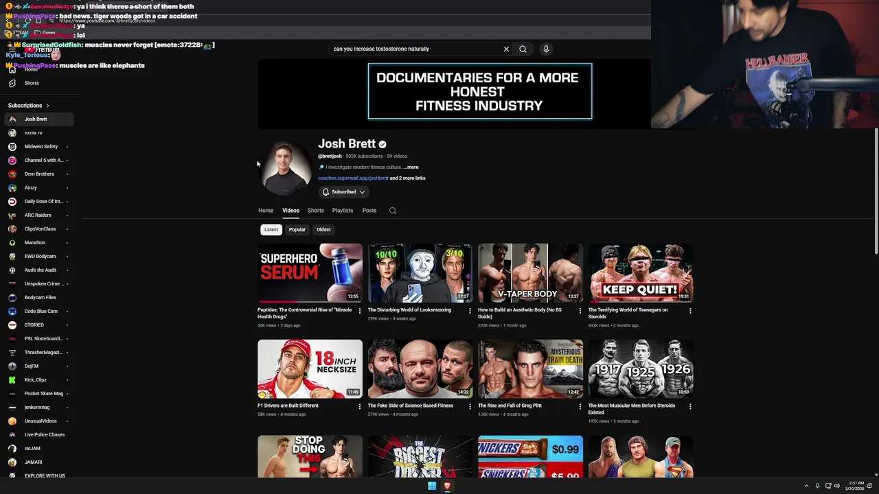The width and height of the screenshot is (879, 494).
Task: Open Superhero Serum video thumbnail
Action: click(x=310, y=273)
